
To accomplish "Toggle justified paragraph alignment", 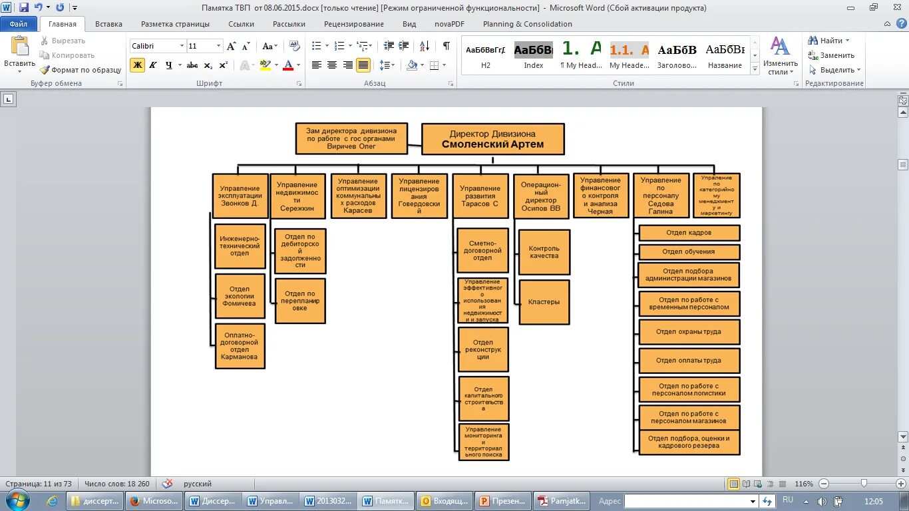I will click(363, 65).
